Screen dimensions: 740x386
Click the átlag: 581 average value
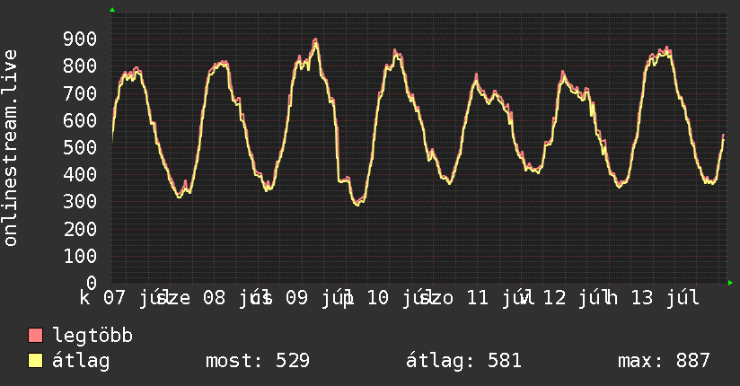(464, 361)
